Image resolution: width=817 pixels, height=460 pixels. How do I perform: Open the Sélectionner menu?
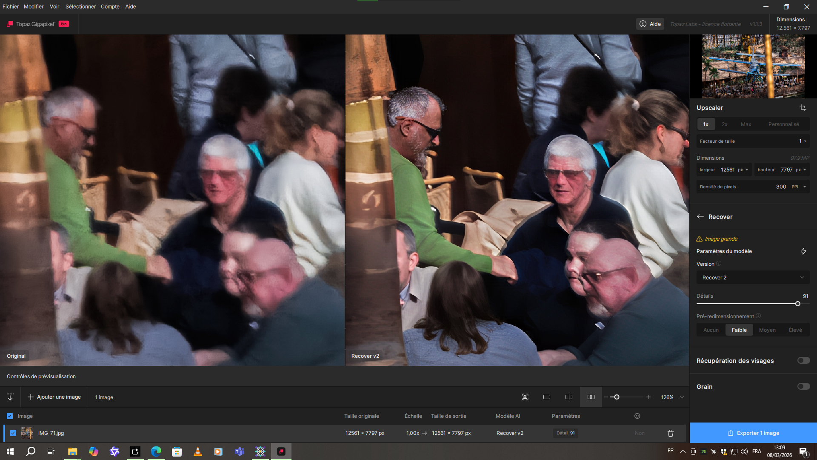[80, 6]
